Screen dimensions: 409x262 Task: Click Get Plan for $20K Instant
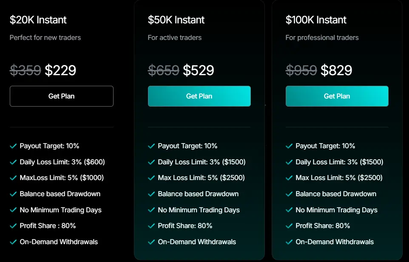(62, 96)
